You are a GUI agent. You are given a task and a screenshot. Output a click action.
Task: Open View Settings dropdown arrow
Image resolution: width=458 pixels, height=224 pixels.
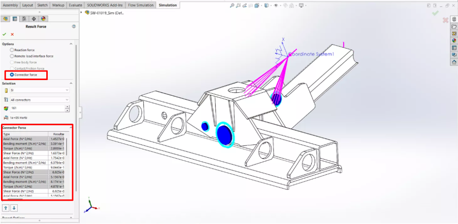[x=306, y=5]
